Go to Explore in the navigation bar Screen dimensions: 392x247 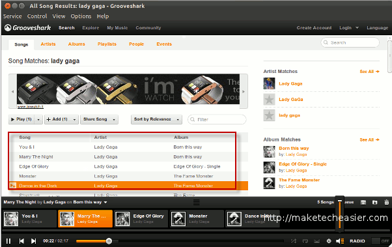click(x=91, y=28)
